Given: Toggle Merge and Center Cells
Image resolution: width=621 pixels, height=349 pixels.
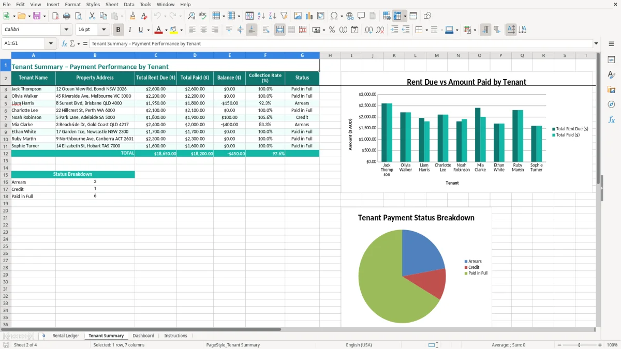Looking at the screenshot, I should click(280, 30).
